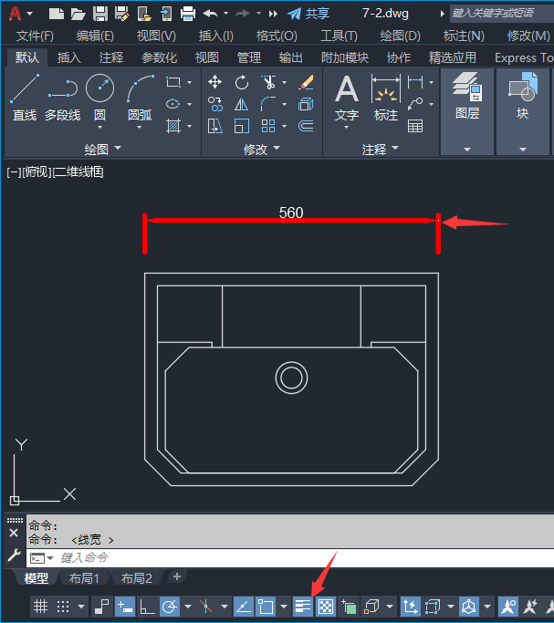Open the Trim tool dropdown arrow
The width and height of the screenshot is (554, 623).
284,82
